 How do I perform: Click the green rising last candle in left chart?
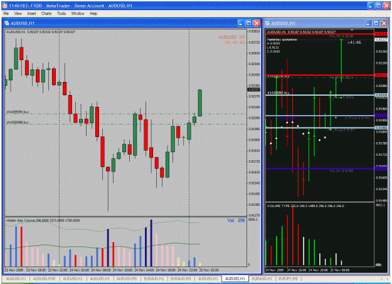(200, 103)
